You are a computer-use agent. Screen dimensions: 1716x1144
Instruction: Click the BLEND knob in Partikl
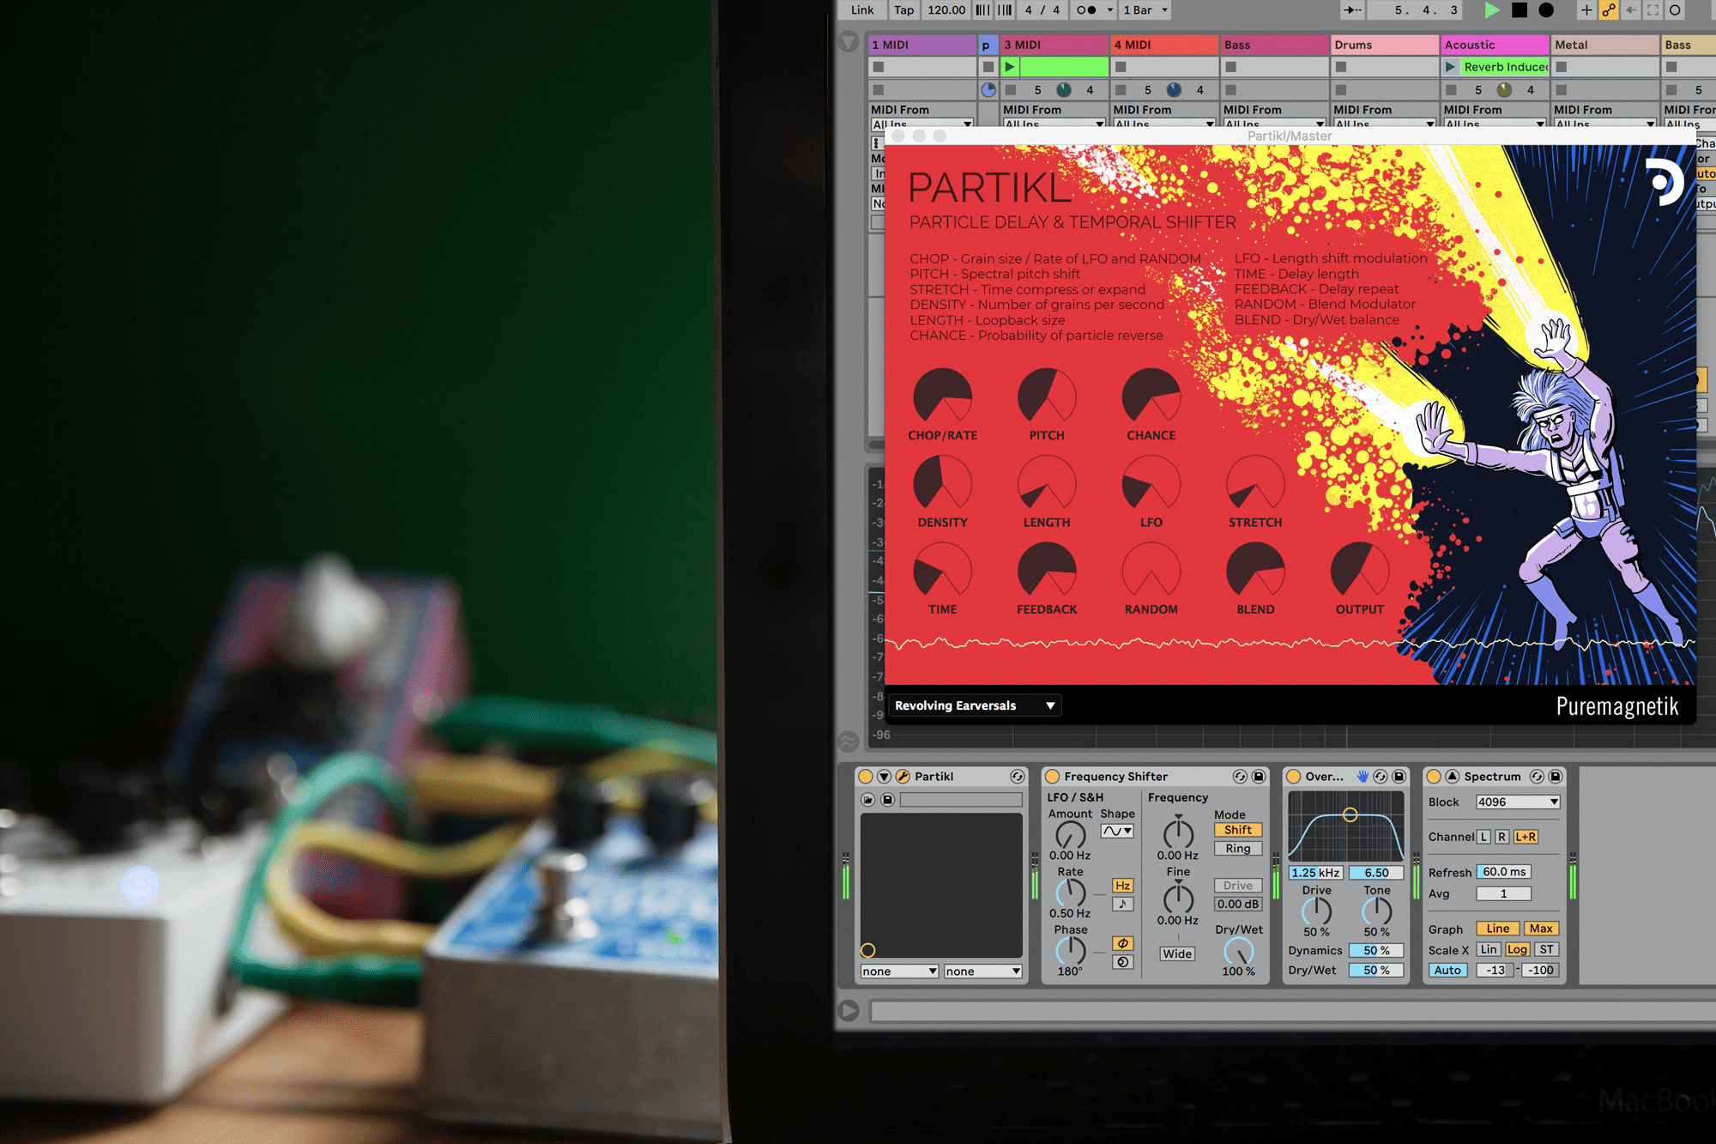pos(1255,571)
